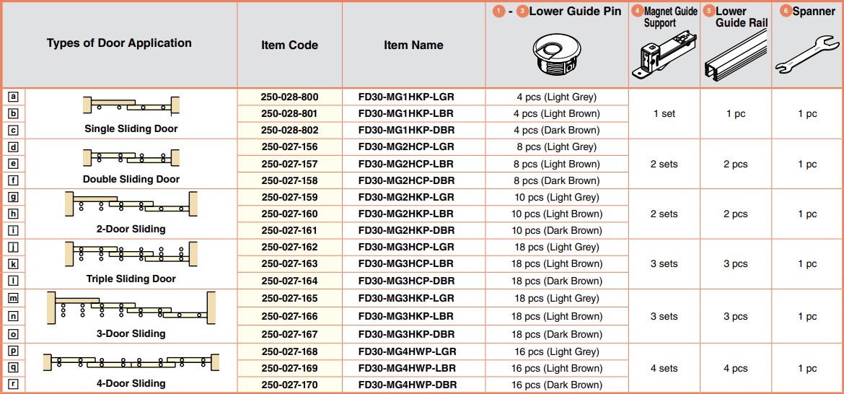Click item name FD30-MG3HCP-LGR
This screenshot has height=394, width=844.
406,247
